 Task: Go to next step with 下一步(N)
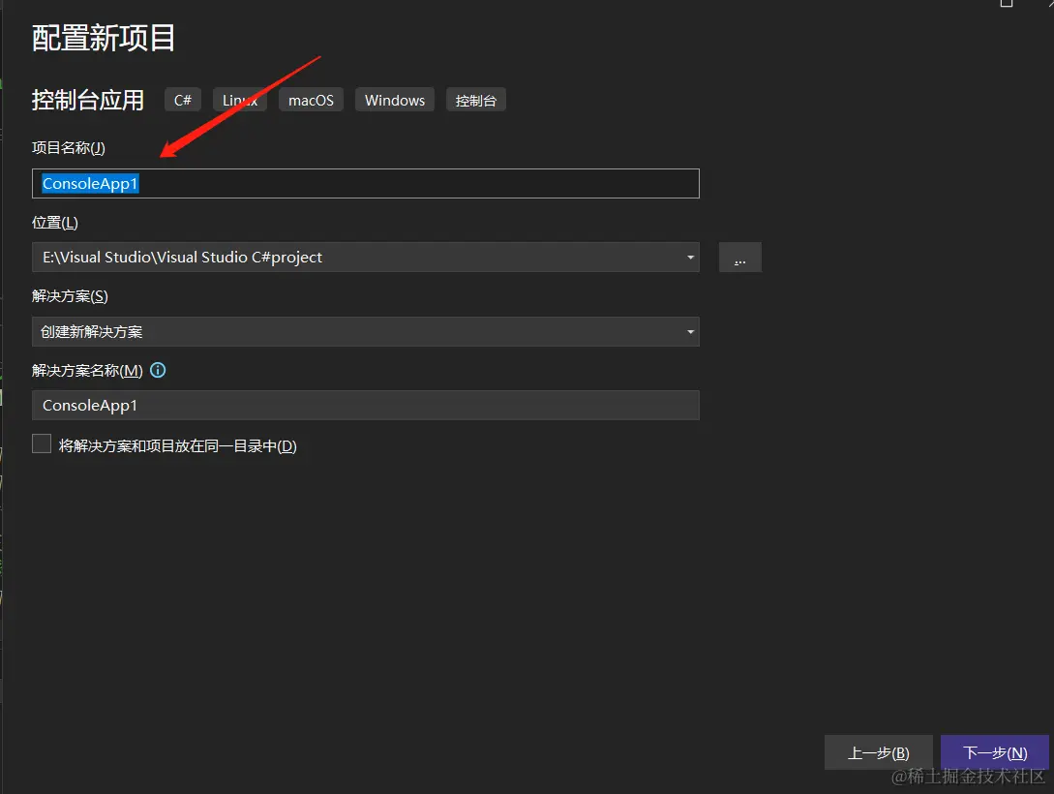pyautogui.click(x=995, y=752)
